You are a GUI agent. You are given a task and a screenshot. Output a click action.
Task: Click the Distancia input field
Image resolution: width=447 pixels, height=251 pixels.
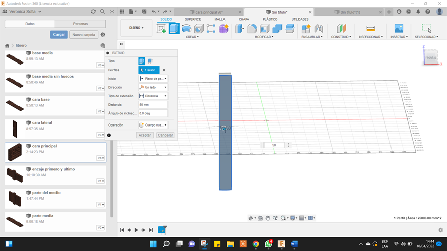153,105
